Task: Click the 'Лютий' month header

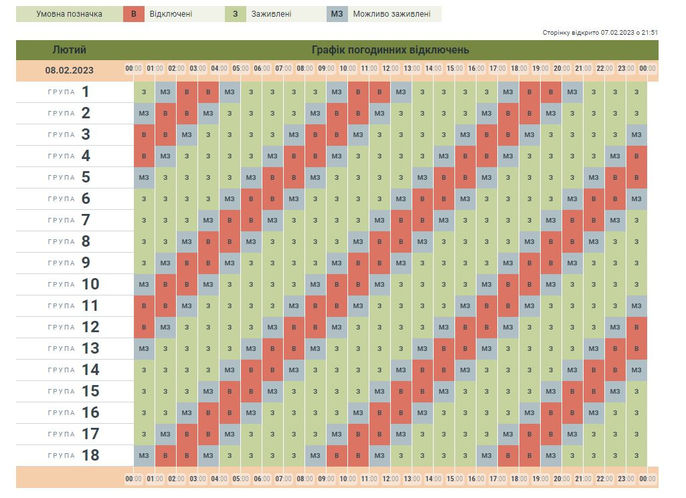Action: point(70,50)
